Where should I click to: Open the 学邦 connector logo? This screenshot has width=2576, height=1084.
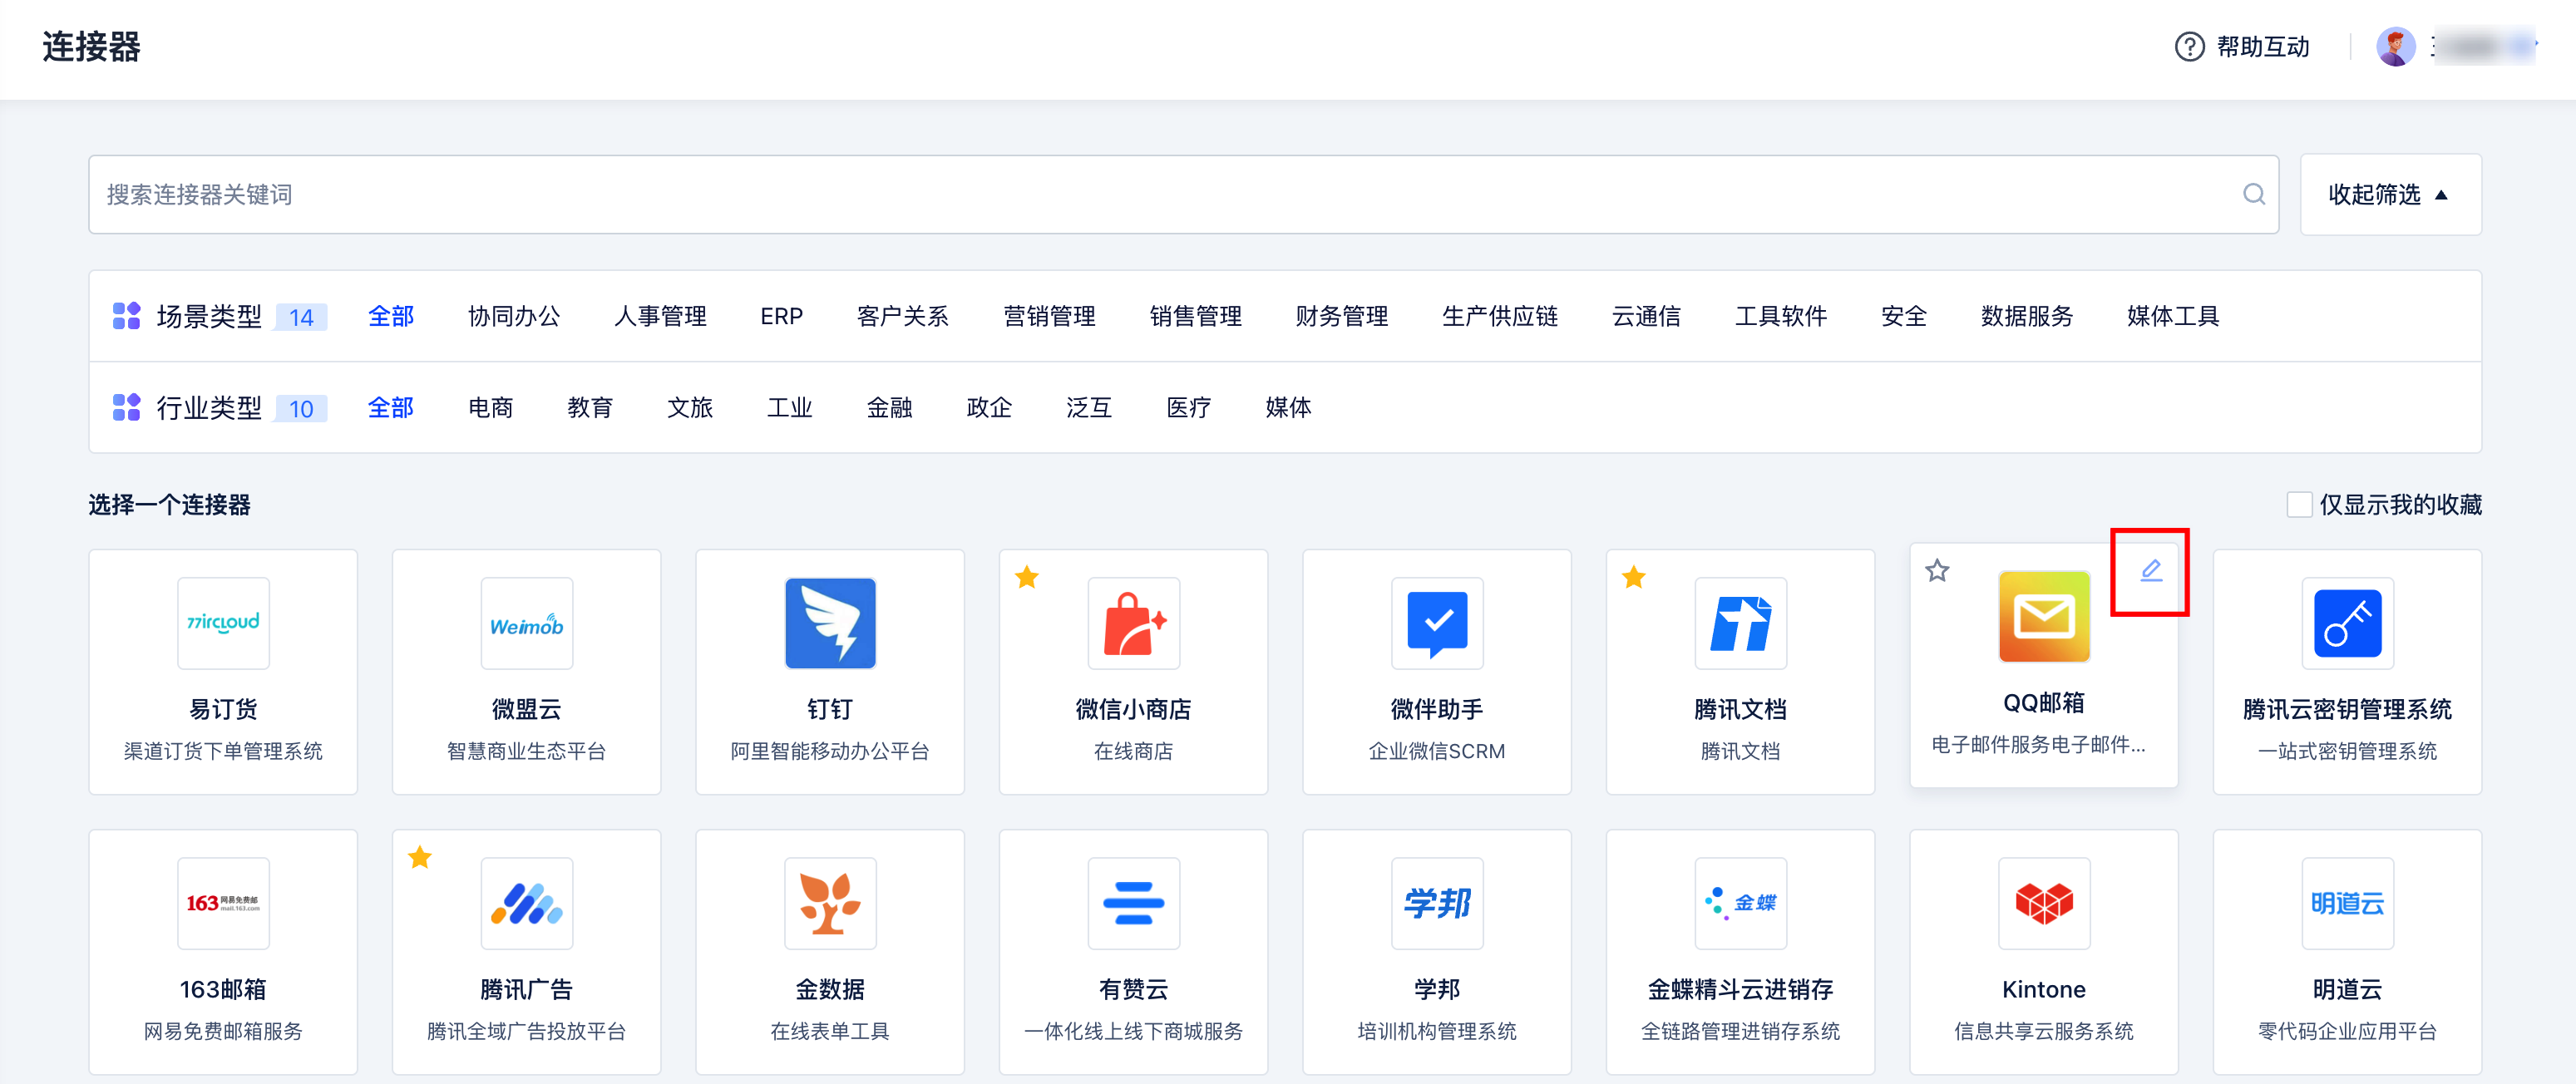[1437, 903]
